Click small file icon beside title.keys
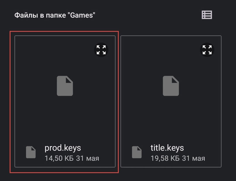Viewport: 236px width, 181px height. pyautogui.click(x=137, y=152)
